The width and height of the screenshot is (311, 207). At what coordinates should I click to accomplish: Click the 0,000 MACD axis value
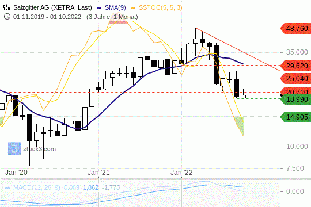(295, 191)
